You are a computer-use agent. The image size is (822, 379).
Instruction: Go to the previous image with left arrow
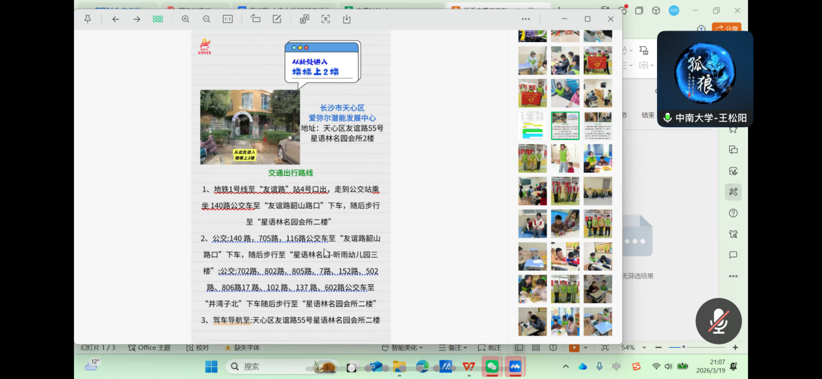pos(116,19)
